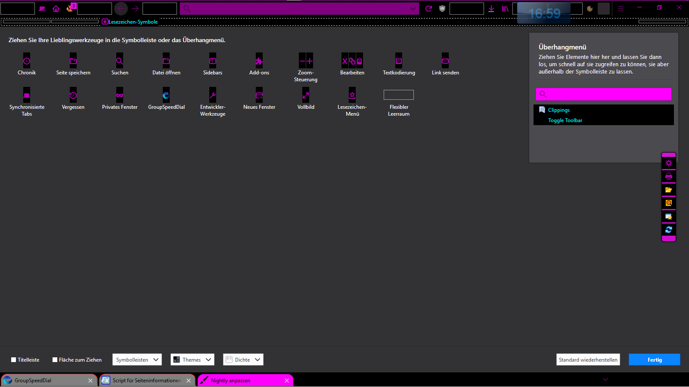Viewport: 689px width, 387px height.
Task: Click the open folder icon in vertical toolbar
Action: (x=669, y=190)
